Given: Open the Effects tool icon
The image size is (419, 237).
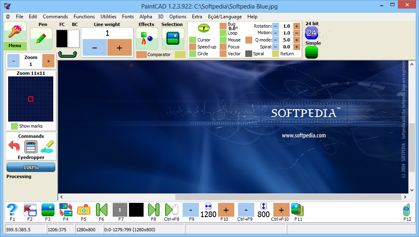Looking at the screenshot, I should click(147, 39).
